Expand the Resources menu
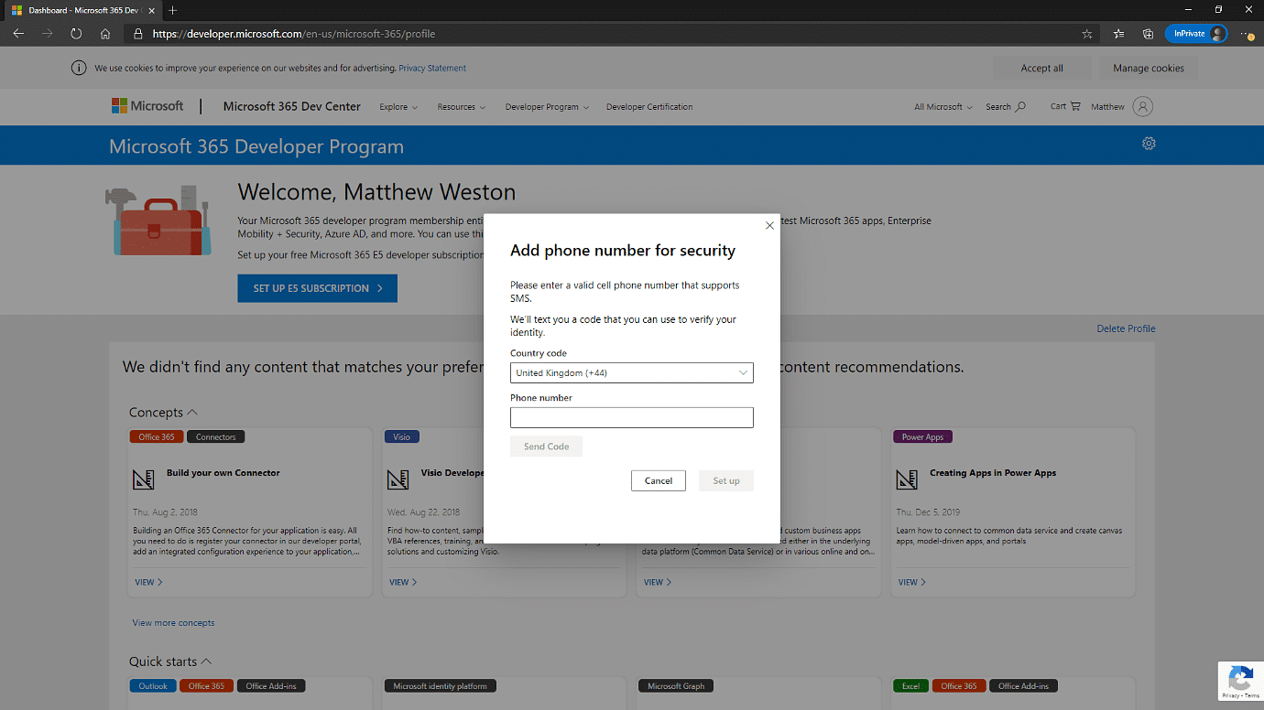This screenshot has height=710, width=1264. coord(462,107)
